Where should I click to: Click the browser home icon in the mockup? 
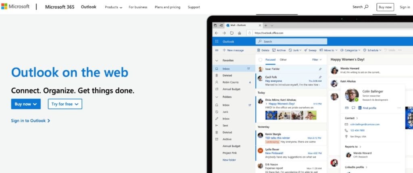240,33
